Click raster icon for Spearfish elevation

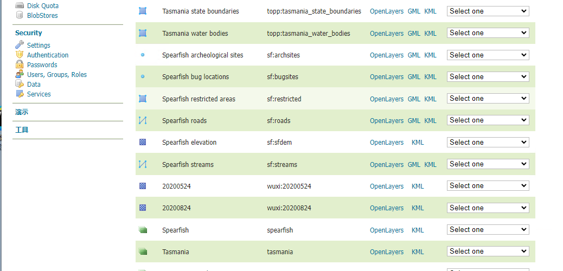[143, 142]
